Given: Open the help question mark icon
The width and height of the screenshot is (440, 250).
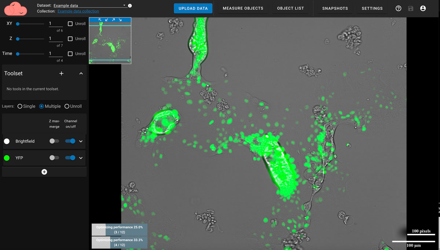Looking at the screenshot, I should pyautogui.click(x=399, y=8).
